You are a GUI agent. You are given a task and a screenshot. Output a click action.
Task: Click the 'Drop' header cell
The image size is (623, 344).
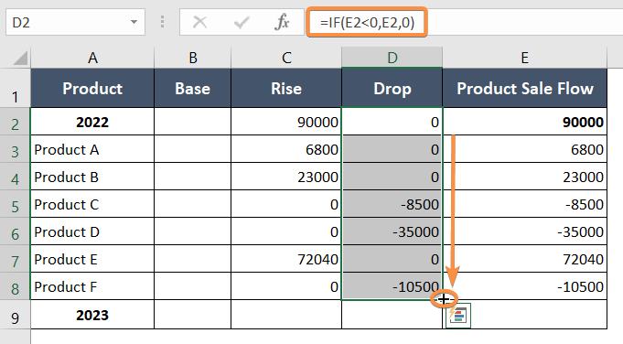[x=392, y=88]
